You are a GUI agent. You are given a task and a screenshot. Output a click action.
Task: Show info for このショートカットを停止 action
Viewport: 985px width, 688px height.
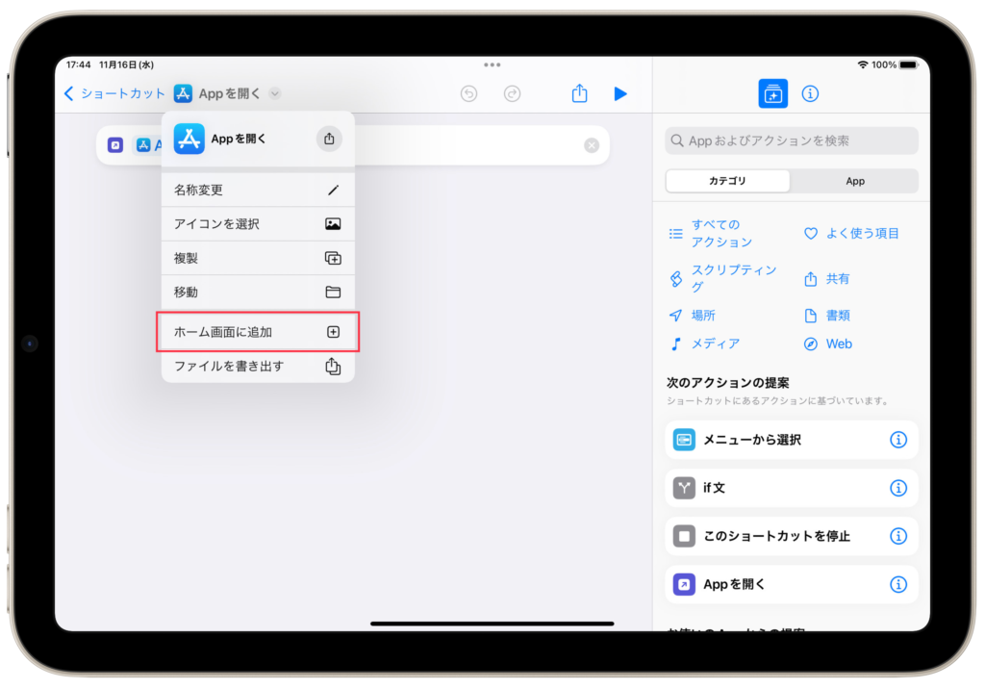898,536
